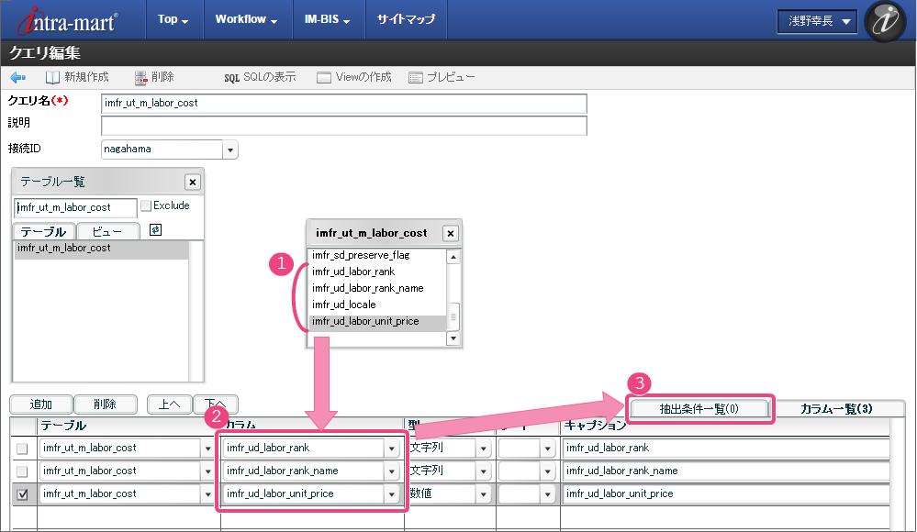Screen dimensions: 917x532
Task: Switch to the テーブル tab
Action: click(x=43, y=231)
